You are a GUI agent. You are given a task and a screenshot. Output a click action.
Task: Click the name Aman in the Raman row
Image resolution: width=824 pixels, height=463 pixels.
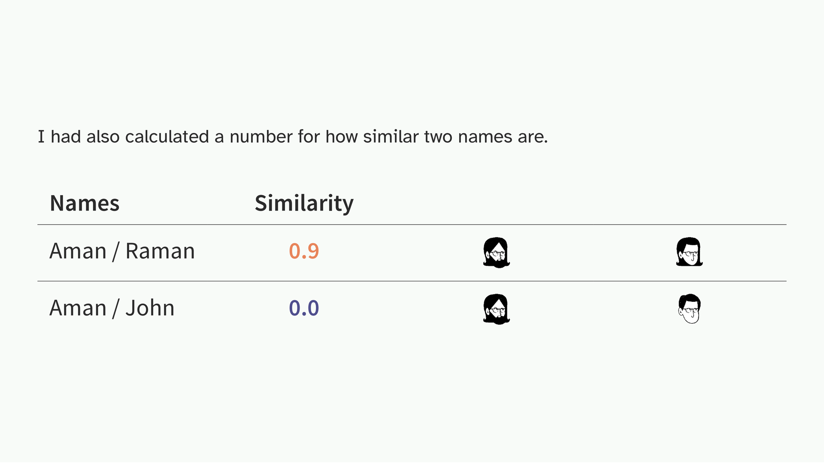tap(78, 251)
